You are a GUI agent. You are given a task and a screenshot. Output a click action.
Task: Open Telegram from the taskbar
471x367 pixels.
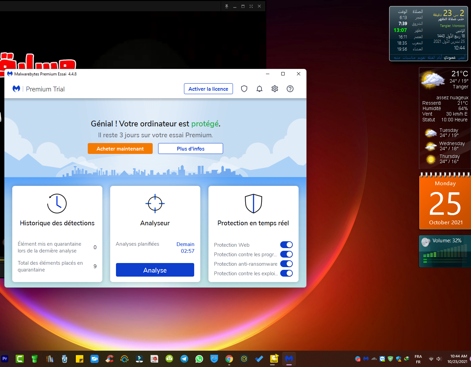(x=184, y=359)
